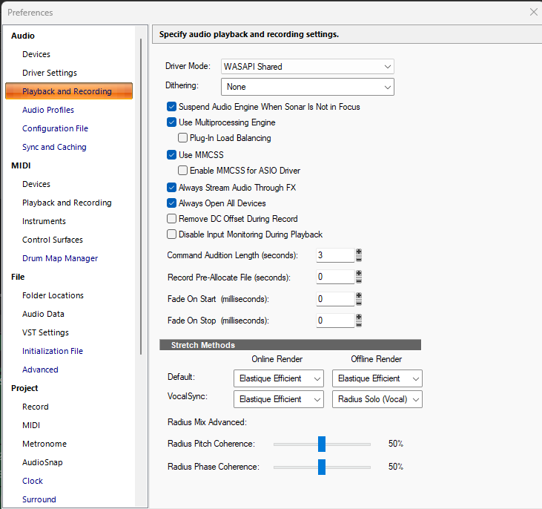Open the Driver Mode dropdown
This screenshot has width=542, height=509.
coord(308,67)
